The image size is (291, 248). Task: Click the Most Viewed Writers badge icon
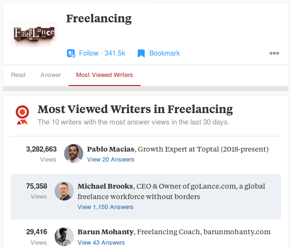pyautogui.click(x=21, y=114)
